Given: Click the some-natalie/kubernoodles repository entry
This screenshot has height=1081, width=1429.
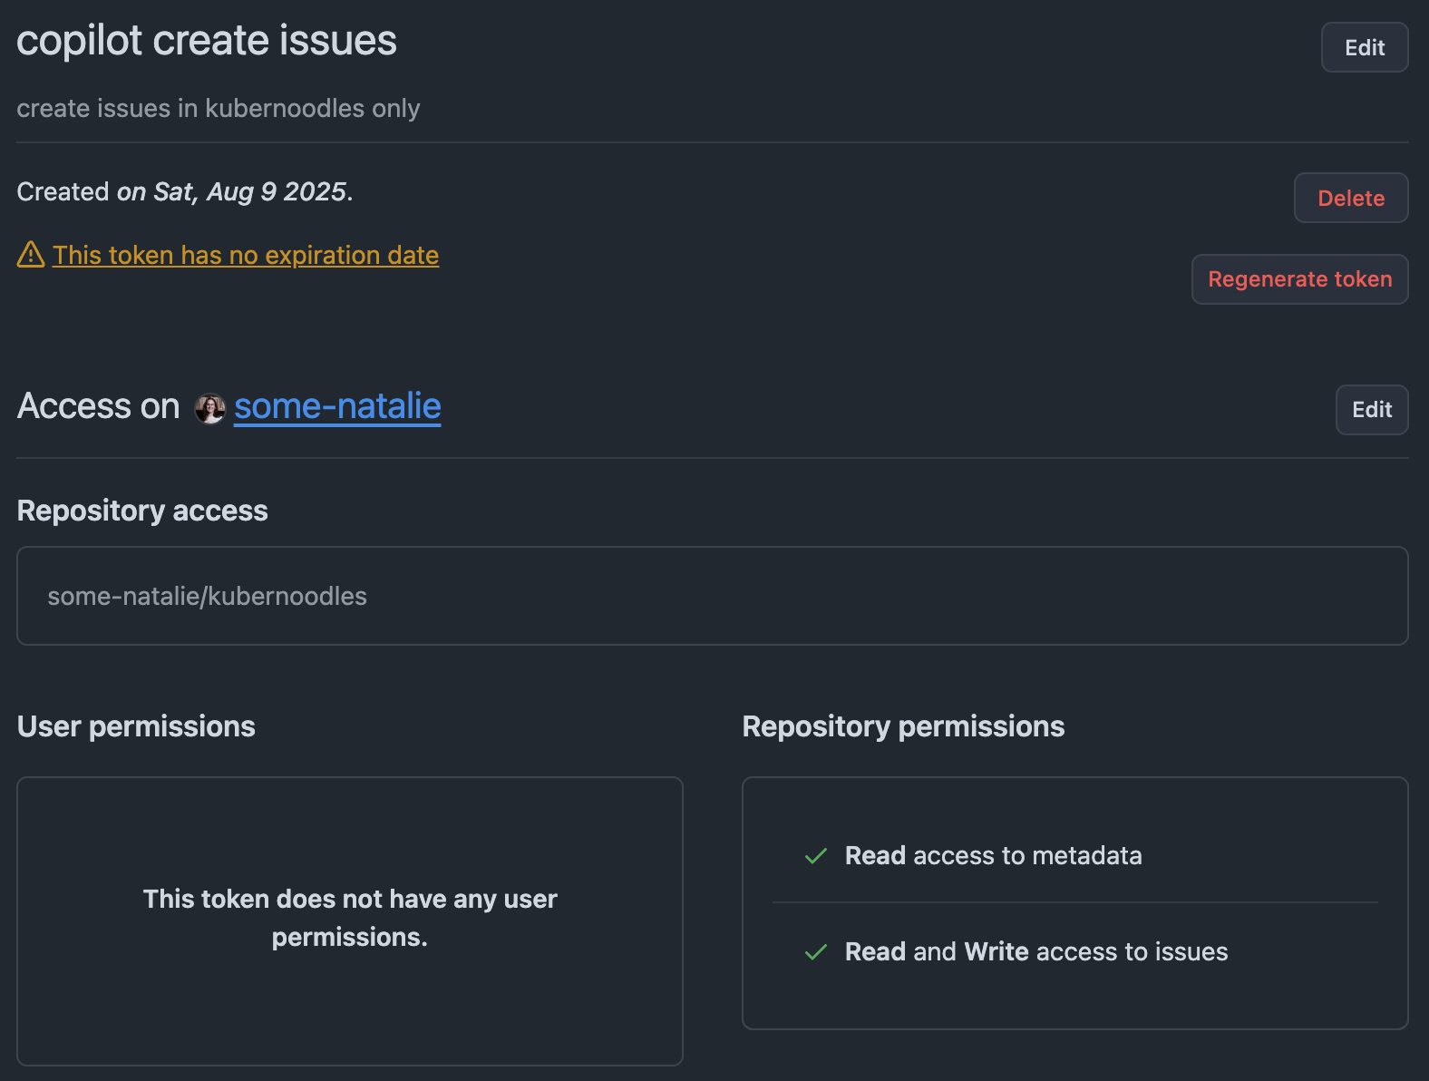Looking at the screenshot, I should [208, 596].
